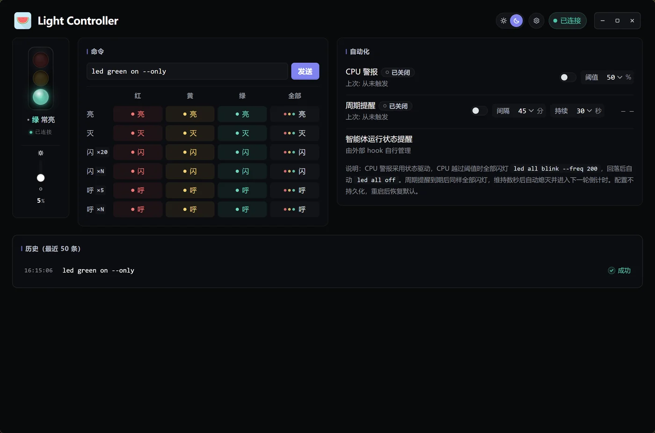The width and height of the screenshot is (655, 433).
Task: Minimize the Light Controller window
Action: [x=603, y=21]
